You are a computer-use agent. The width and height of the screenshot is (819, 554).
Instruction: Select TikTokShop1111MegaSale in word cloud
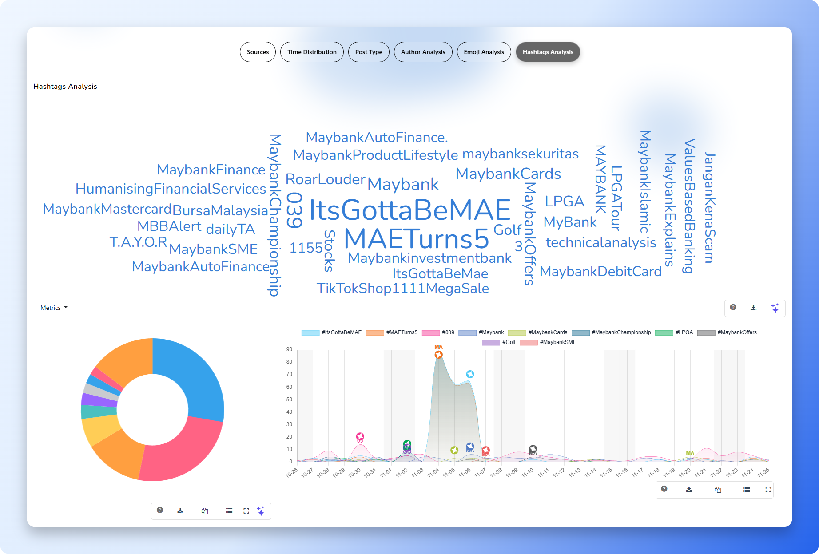[402, 288]
